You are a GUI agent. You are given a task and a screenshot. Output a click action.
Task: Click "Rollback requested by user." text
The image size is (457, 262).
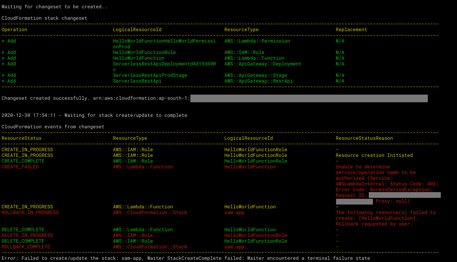click(x=374, y=224)
